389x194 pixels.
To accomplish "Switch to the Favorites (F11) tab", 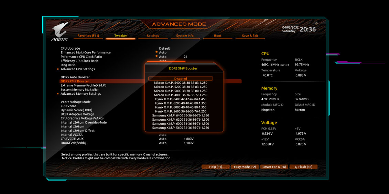I will (x=88, y=36).
